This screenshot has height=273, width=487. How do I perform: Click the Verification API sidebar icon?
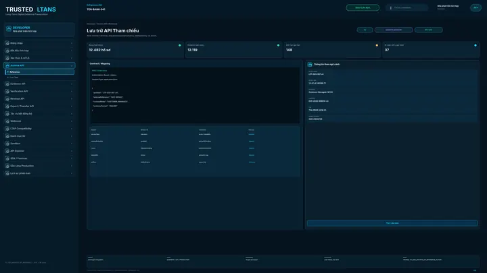pos(7,91)
